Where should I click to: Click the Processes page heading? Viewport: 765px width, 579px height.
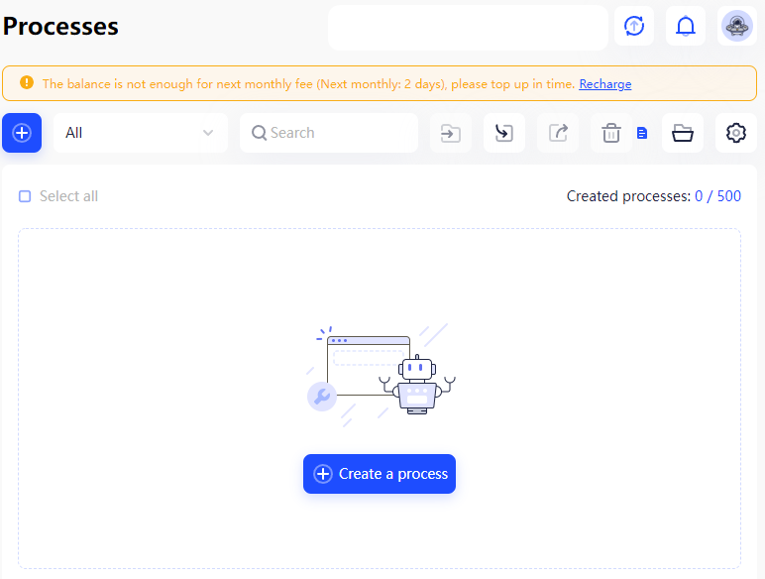60,27
